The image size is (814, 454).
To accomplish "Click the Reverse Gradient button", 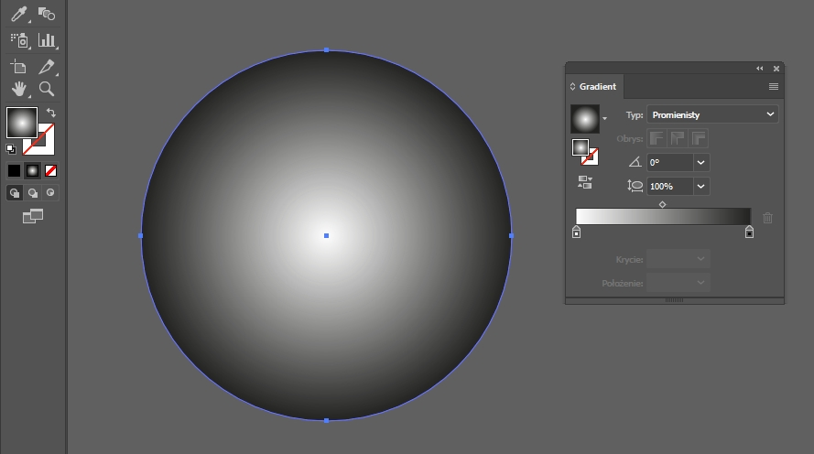I will click(584, 182).
